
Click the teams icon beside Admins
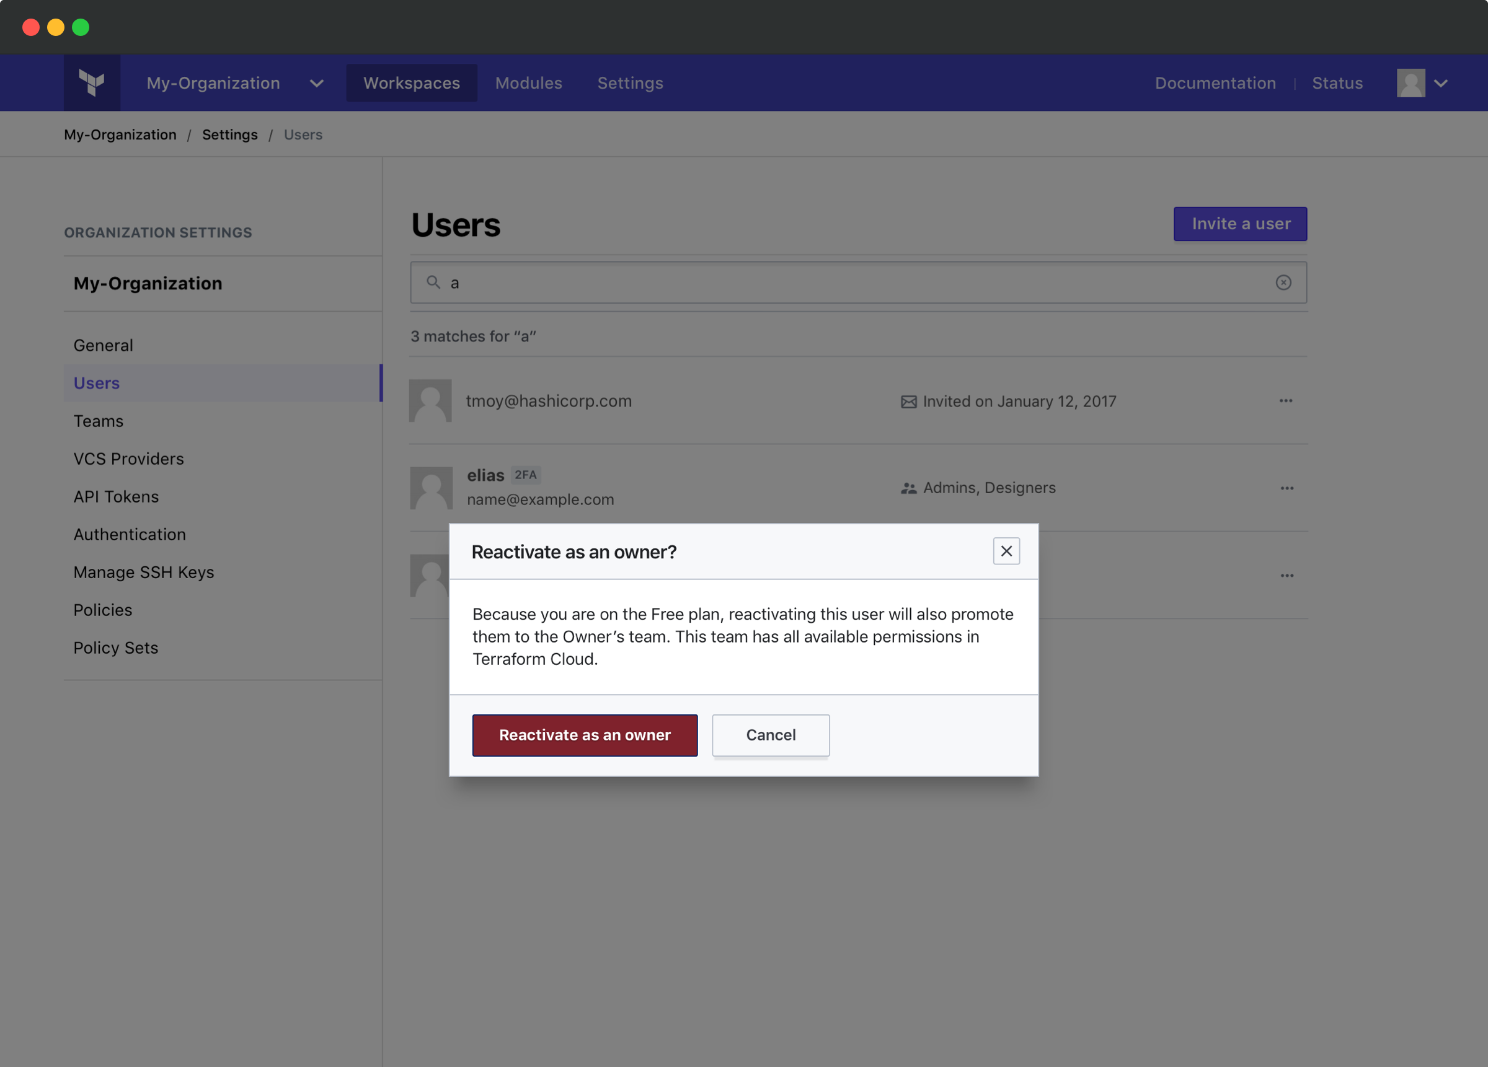click(909, 489)
